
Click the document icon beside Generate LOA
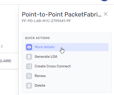pyautogui.click(x=29, y=57)
